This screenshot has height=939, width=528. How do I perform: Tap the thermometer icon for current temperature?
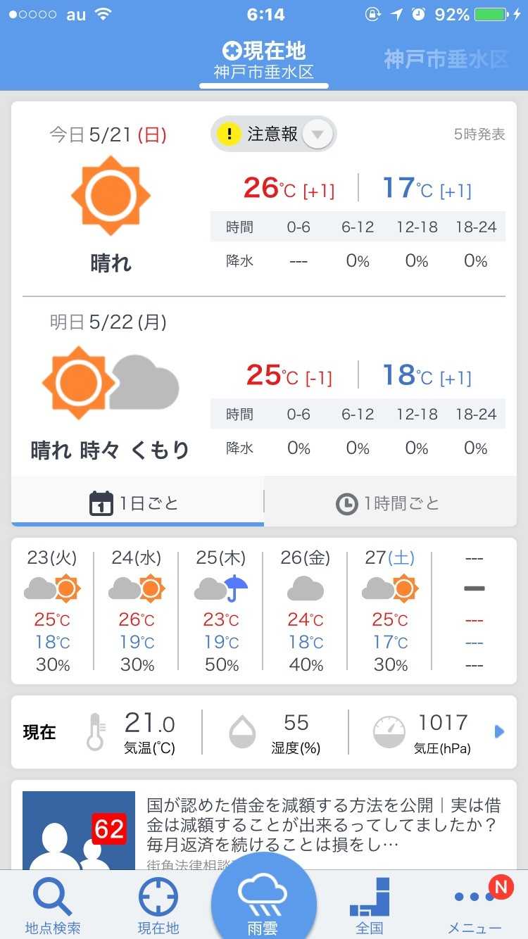point(97,732)
